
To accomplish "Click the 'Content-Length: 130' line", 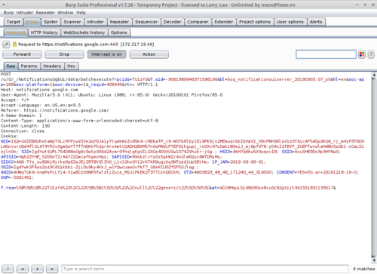I will 25,126.
